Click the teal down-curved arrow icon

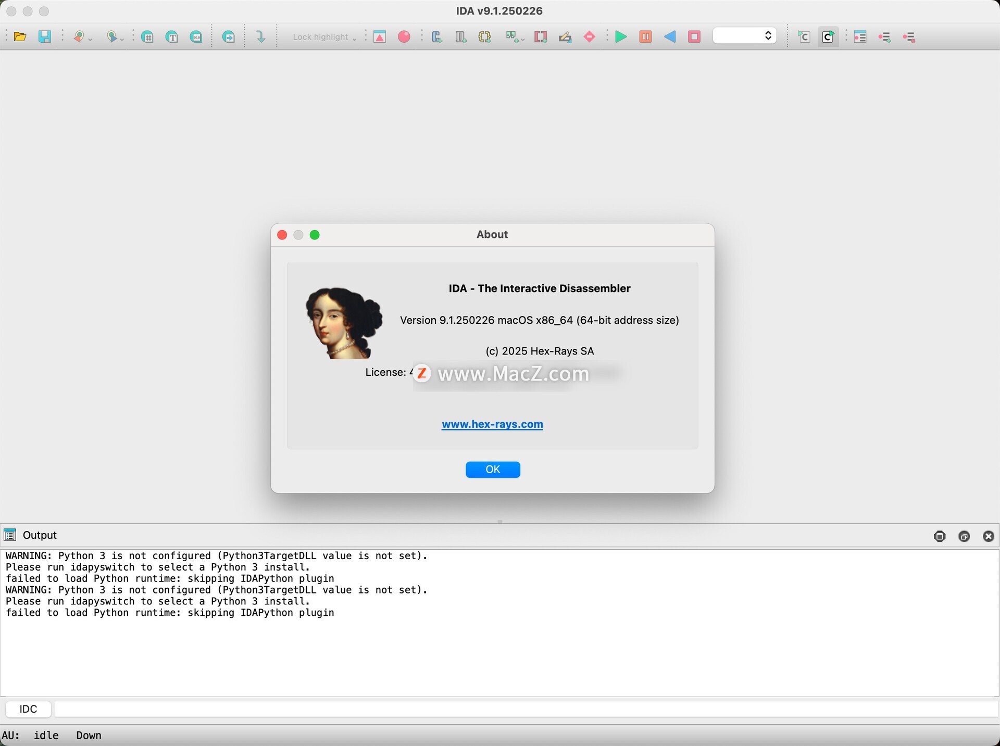point(260,37)
